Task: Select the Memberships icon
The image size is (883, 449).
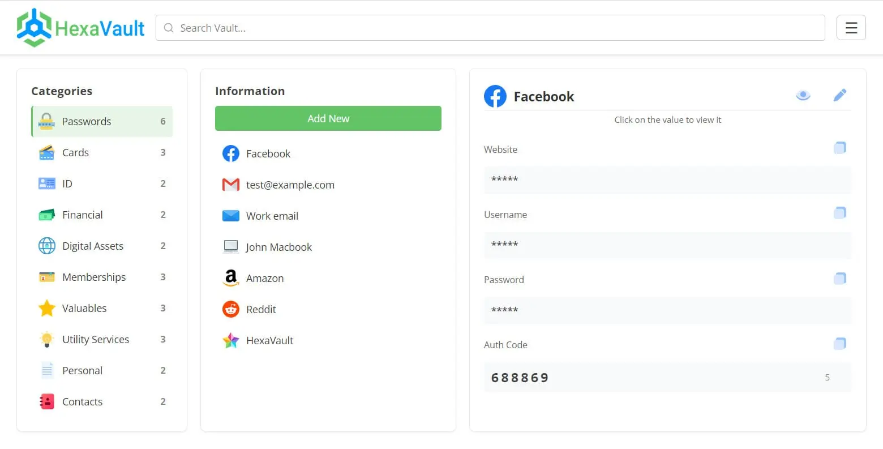Action: click(46, 277)
